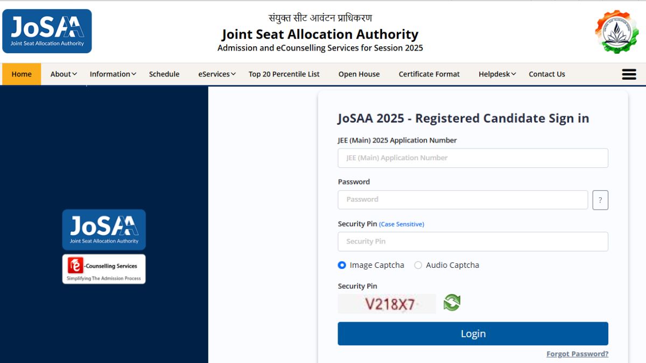Switch to Audio Captcha
This screenshot has width=646, height=363.
(x=418, y=265)
